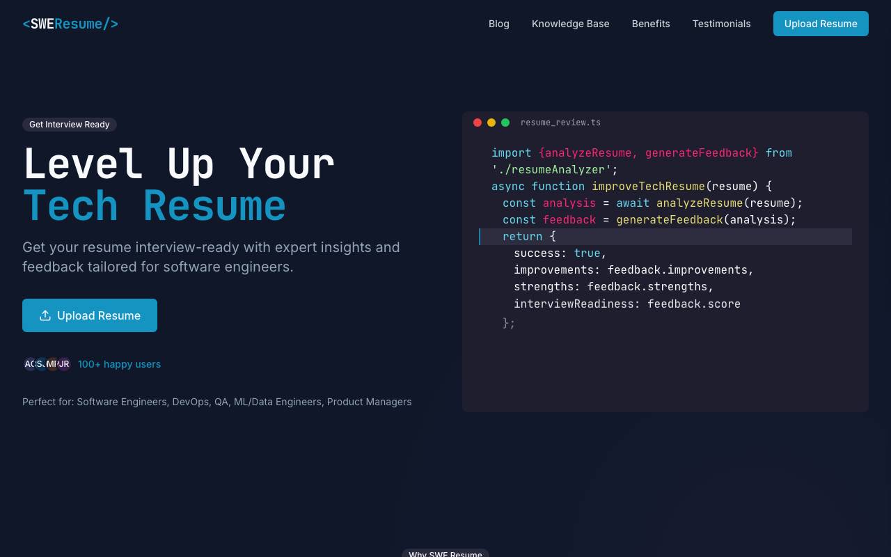The height and width of the screenshot is (557, 891).
Task: Click the green dot in code window
Action: 505,123
